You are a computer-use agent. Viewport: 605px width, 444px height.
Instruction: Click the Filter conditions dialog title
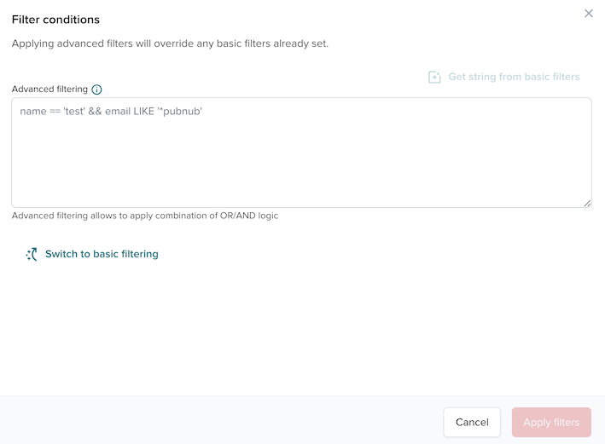click(x=55, y=20)
